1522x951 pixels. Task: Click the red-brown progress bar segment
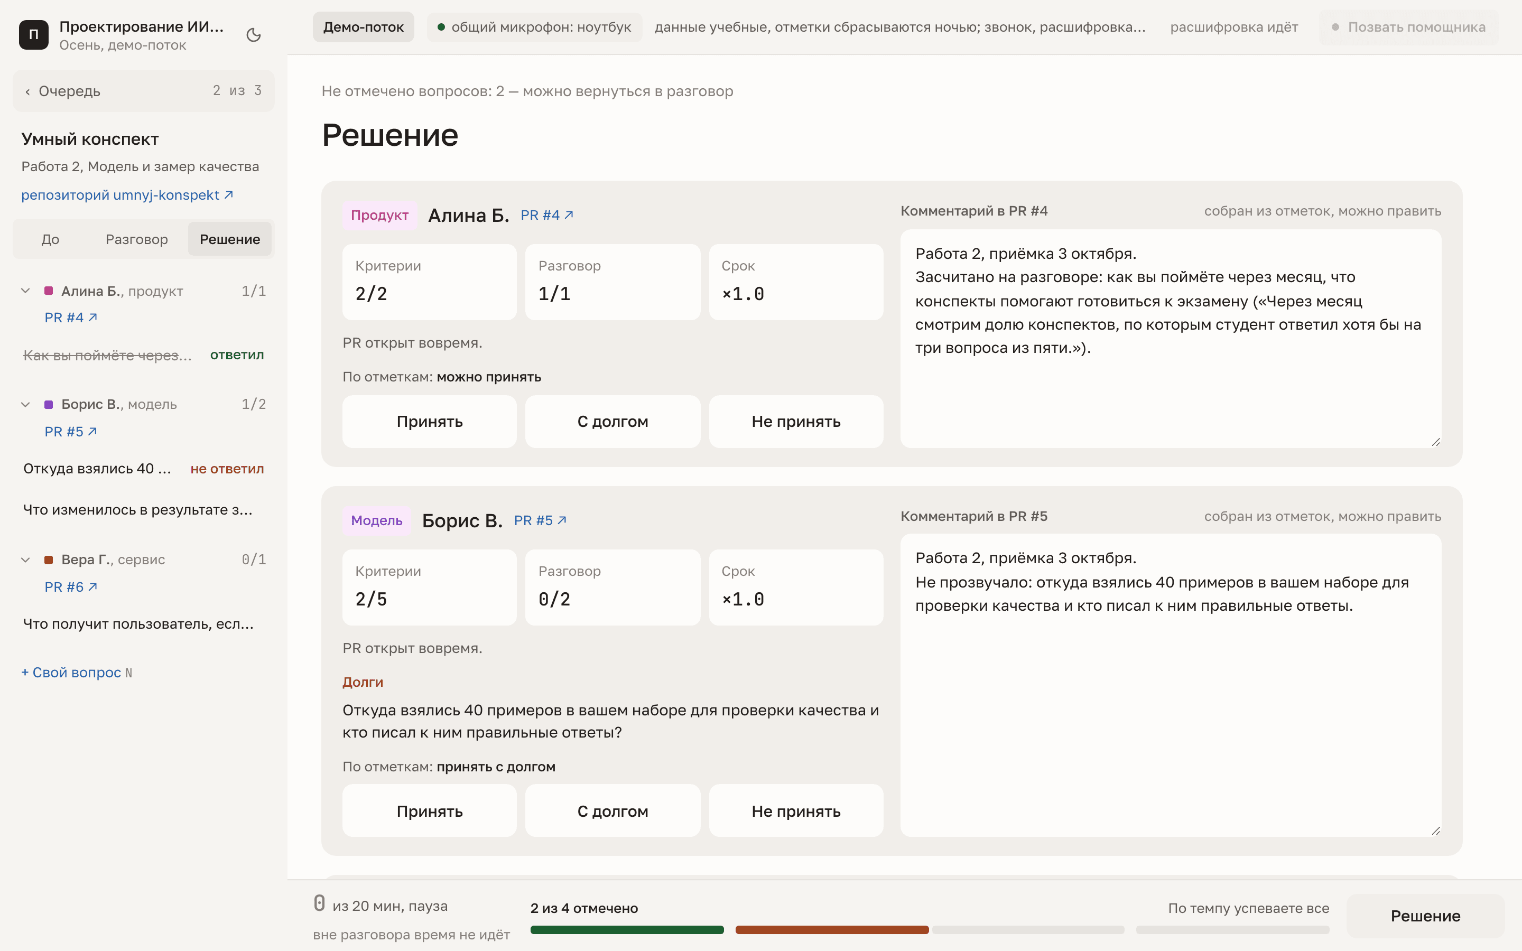pos(831,930)
